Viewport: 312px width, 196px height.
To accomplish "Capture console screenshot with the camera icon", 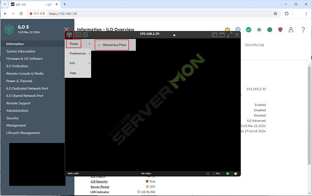I will pos(208,174).
